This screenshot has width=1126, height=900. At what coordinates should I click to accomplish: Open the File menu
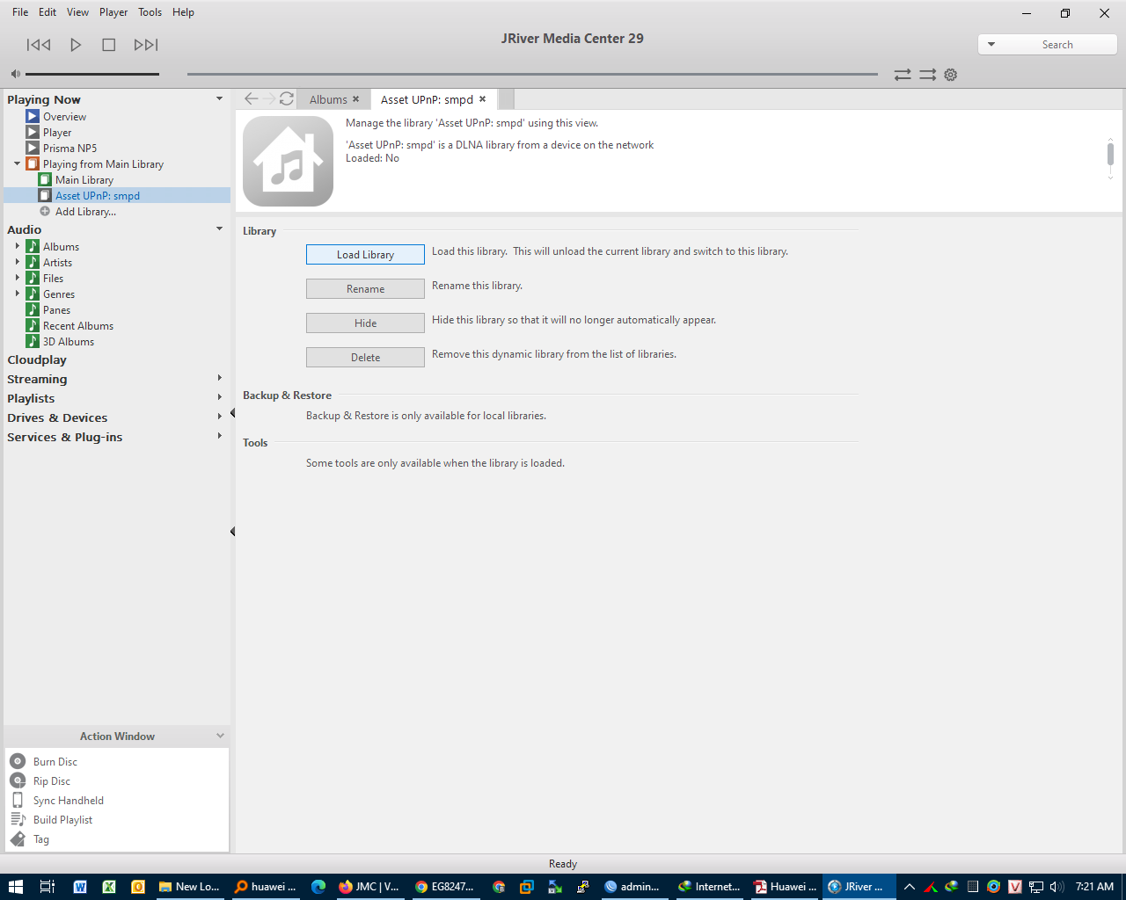[20, 12]
